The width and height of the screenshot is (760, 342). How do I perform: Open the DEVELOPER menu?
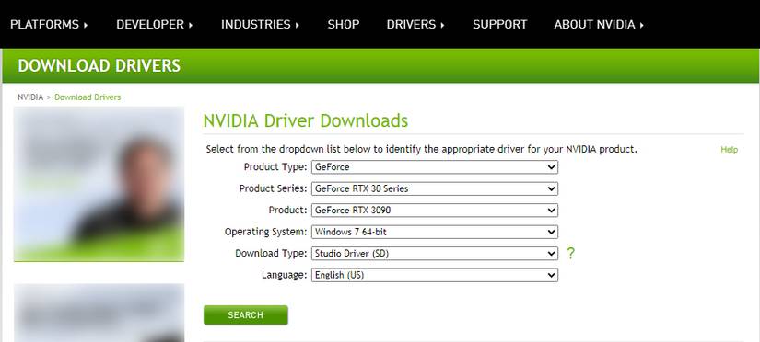154,24
